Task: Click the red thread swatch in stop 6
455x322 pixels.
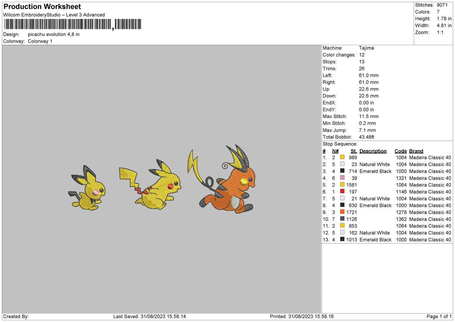Action: click(343, 192)
